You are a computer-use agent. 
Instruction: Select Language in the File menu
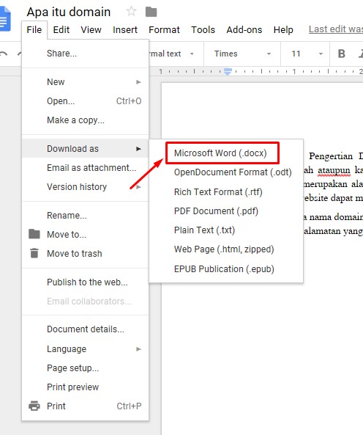[x=85, y=349]
